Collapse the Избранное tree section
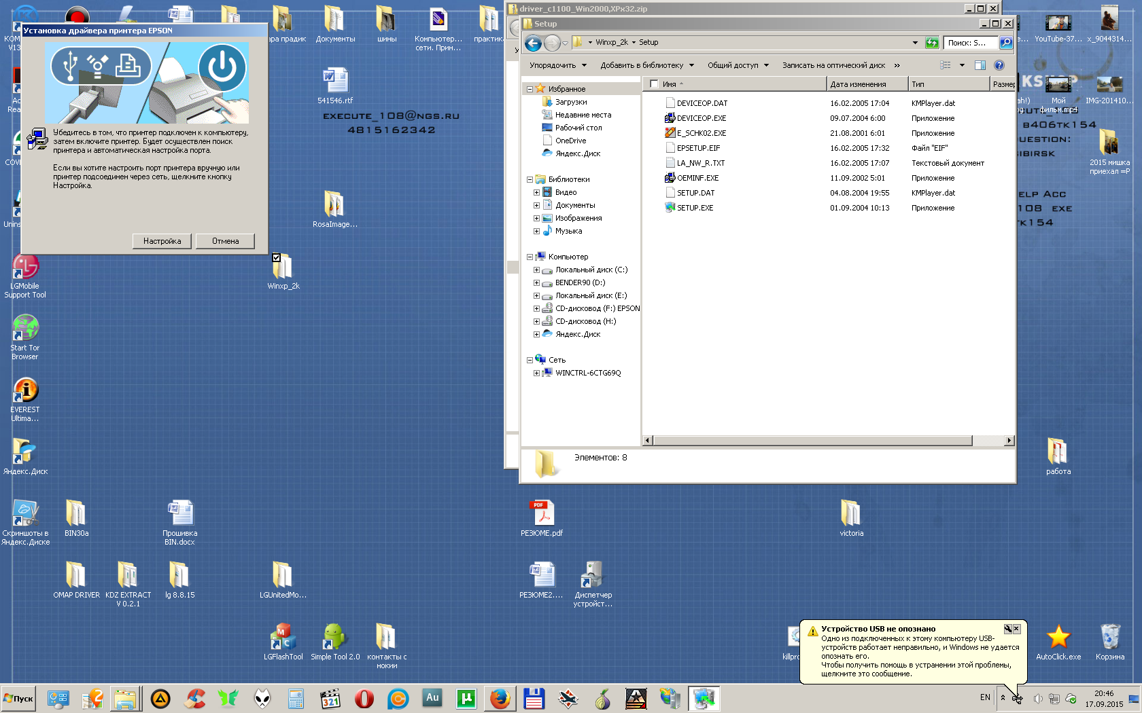Image resolution: width=1142 pixels, height=713 pixels. click(530, 89)
